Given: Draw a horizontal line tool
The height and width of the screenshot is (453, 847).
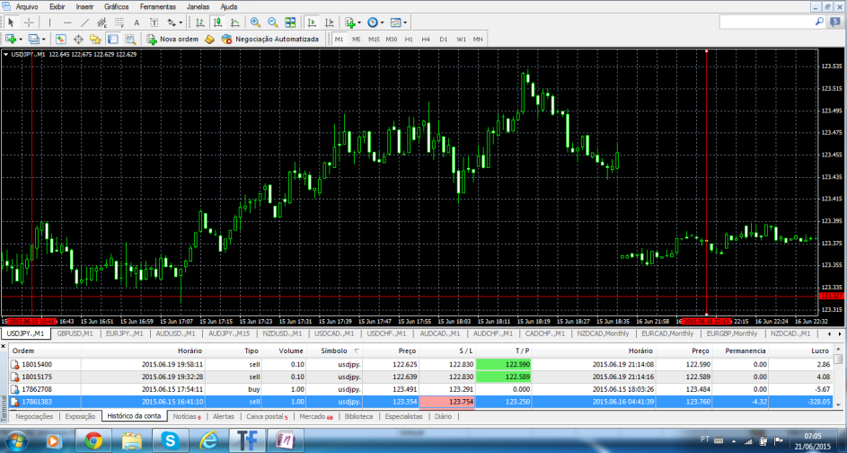Looking at the screenshot, I should (x=66, y=22).
